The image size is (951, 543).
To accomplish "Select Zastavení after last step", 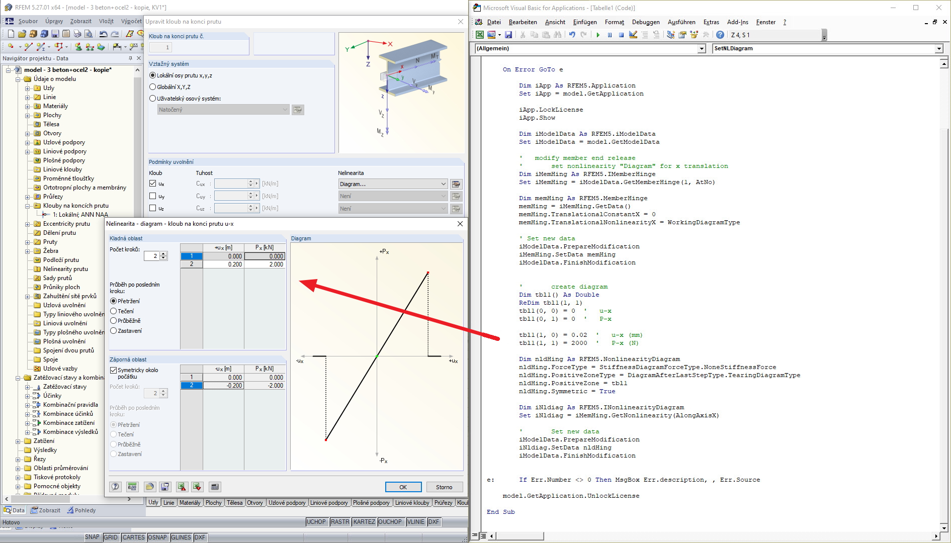I will pos(114,331).
